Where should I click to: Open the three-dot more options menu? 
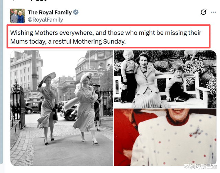[213, 12]
